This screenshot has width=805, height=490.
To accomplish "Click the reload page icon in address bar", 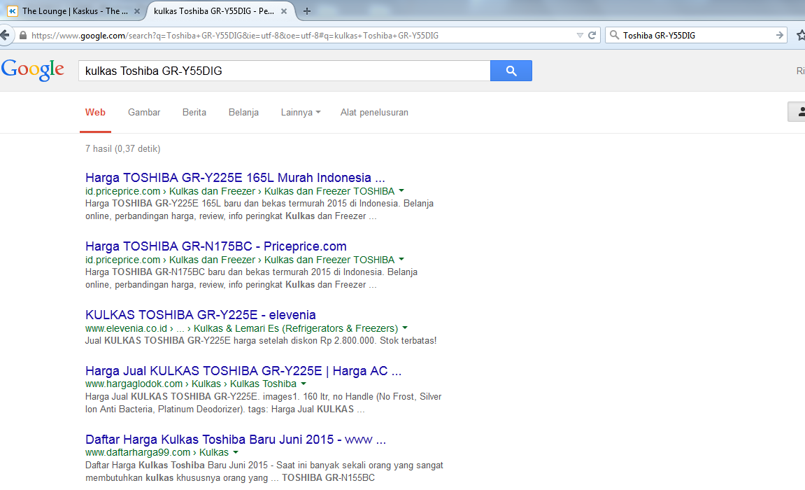I will click(592, 36).
